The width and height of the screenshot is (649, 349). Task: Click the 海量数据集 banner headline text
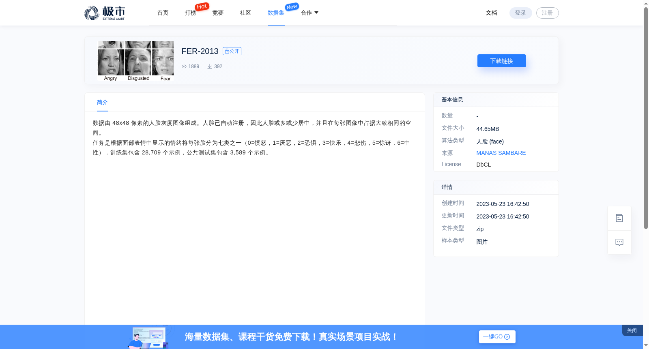coord(292,337)
